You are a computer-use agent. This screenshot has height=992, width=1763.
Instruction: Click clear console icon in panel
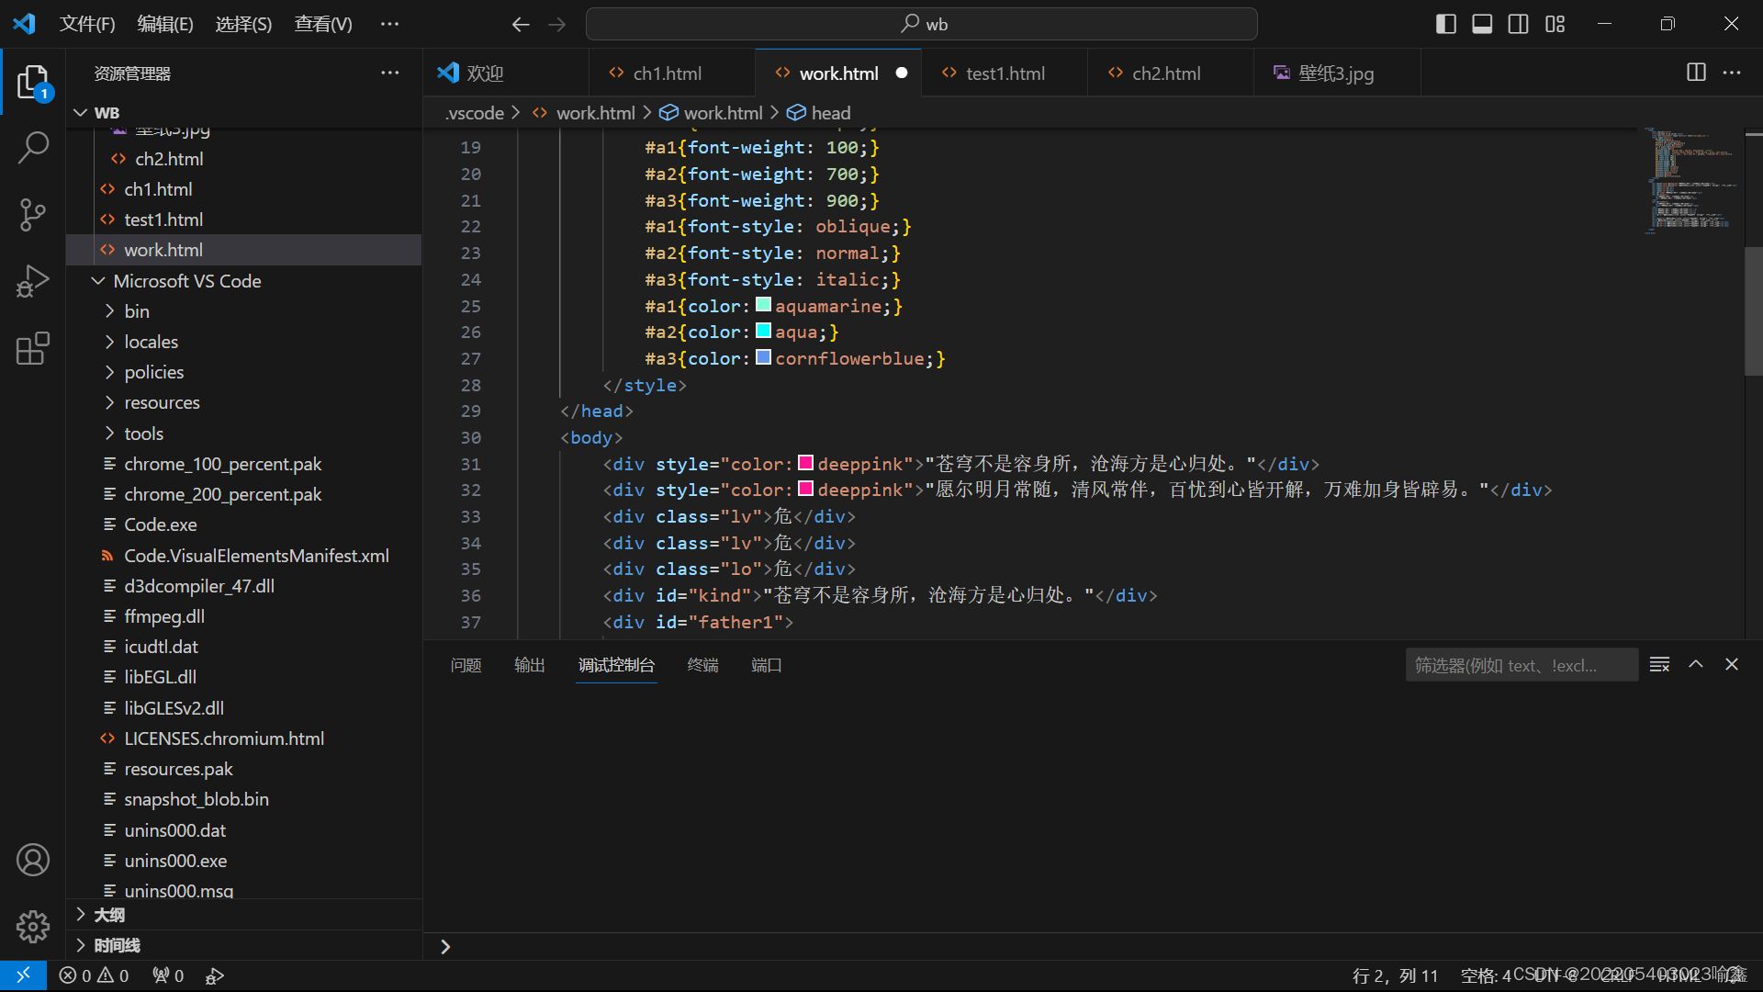[x=1659, y=664]
